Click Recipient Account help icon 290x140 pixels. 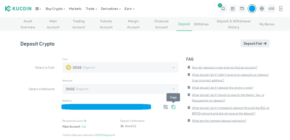[x=85, y=121]
